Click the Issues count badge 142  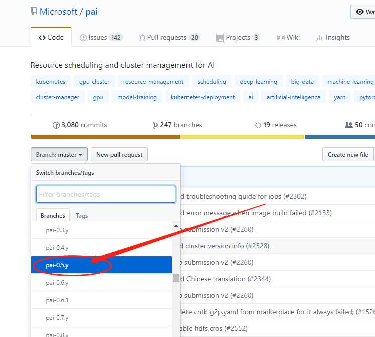click(116, 37)
